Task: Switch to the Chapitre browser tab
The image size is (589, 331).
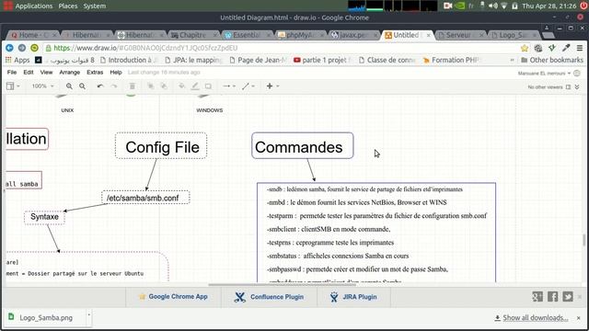Action: tap(193, 35)
